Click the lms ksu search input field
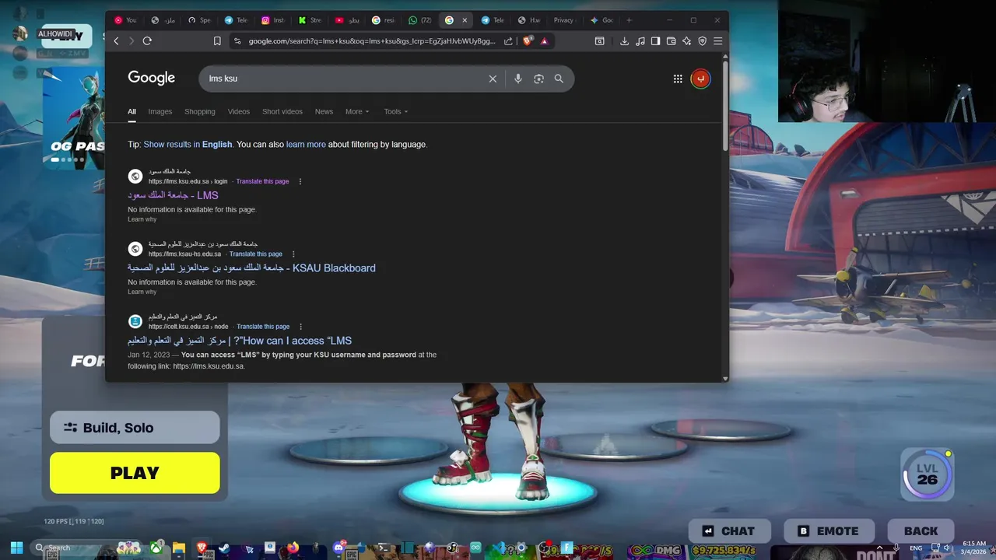 coord(342,79)
